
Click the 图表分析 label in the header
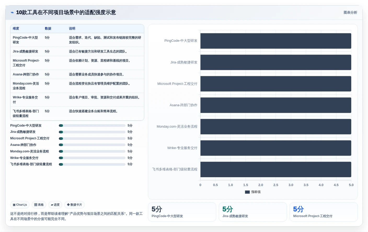point(350,13)
